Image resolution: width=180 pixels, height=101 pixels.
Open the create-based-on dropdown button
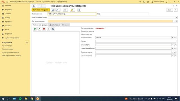73,10
